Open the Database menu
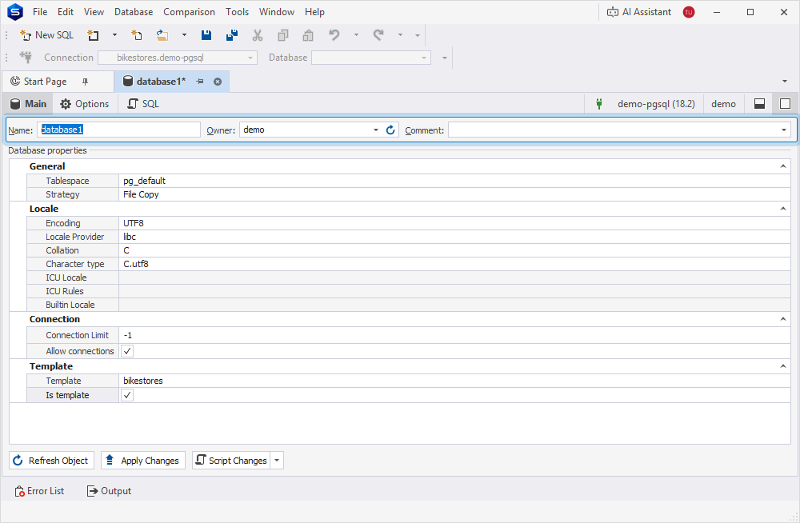This screenshot has width=800, height=523. pyautogui.click(x=134, y=12)
